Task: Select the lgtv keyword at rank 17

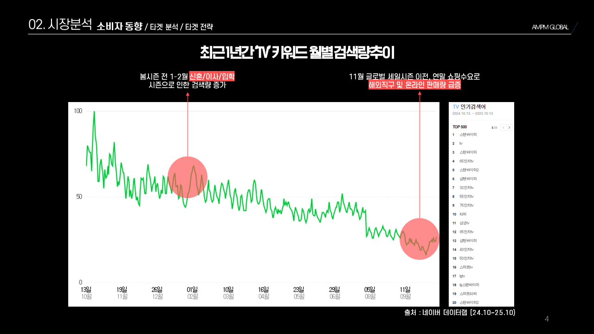Action: 462,276
